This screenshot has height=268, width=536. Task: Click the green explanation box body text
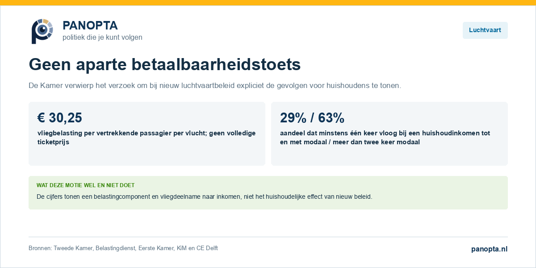tap(204, 197)
